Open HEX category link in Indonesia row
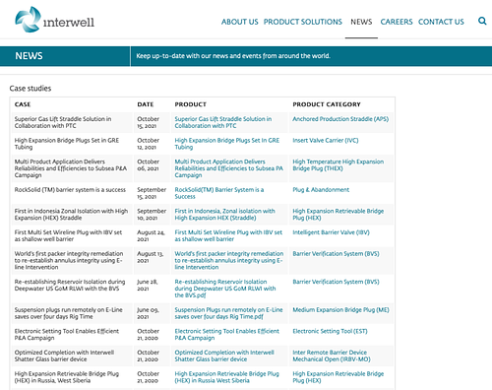 tap(338, 214)
